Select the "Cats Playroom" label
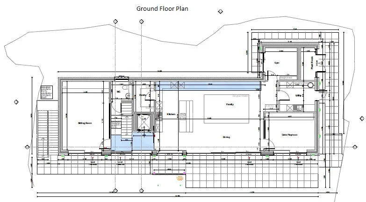Screen dimensions: 366x202 click(x=289, y=135)
